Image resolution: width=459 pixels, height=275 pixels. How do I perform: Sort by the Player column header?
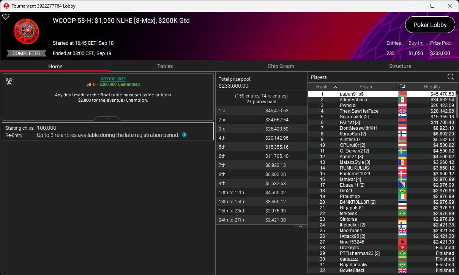coord(366,86)
